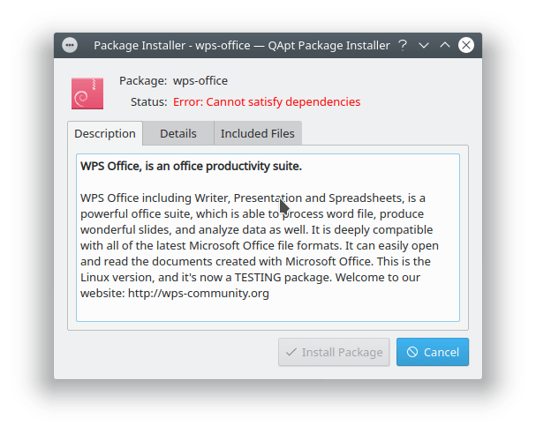Open the window menu icon in title bar
The height and width of the screenshot is (433, 536).
[71, 45]
